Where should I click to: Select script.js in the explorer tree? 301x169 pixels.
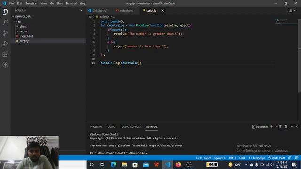coord(48,41)
